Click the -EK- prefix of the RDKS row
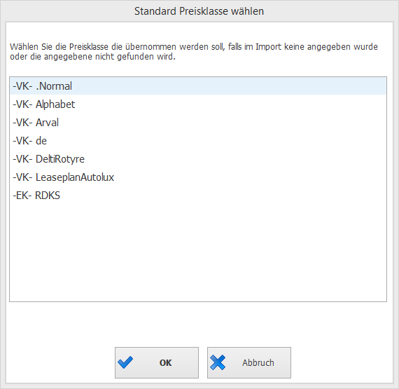Viewport: 399px width, 389px height. click(22, 196)
